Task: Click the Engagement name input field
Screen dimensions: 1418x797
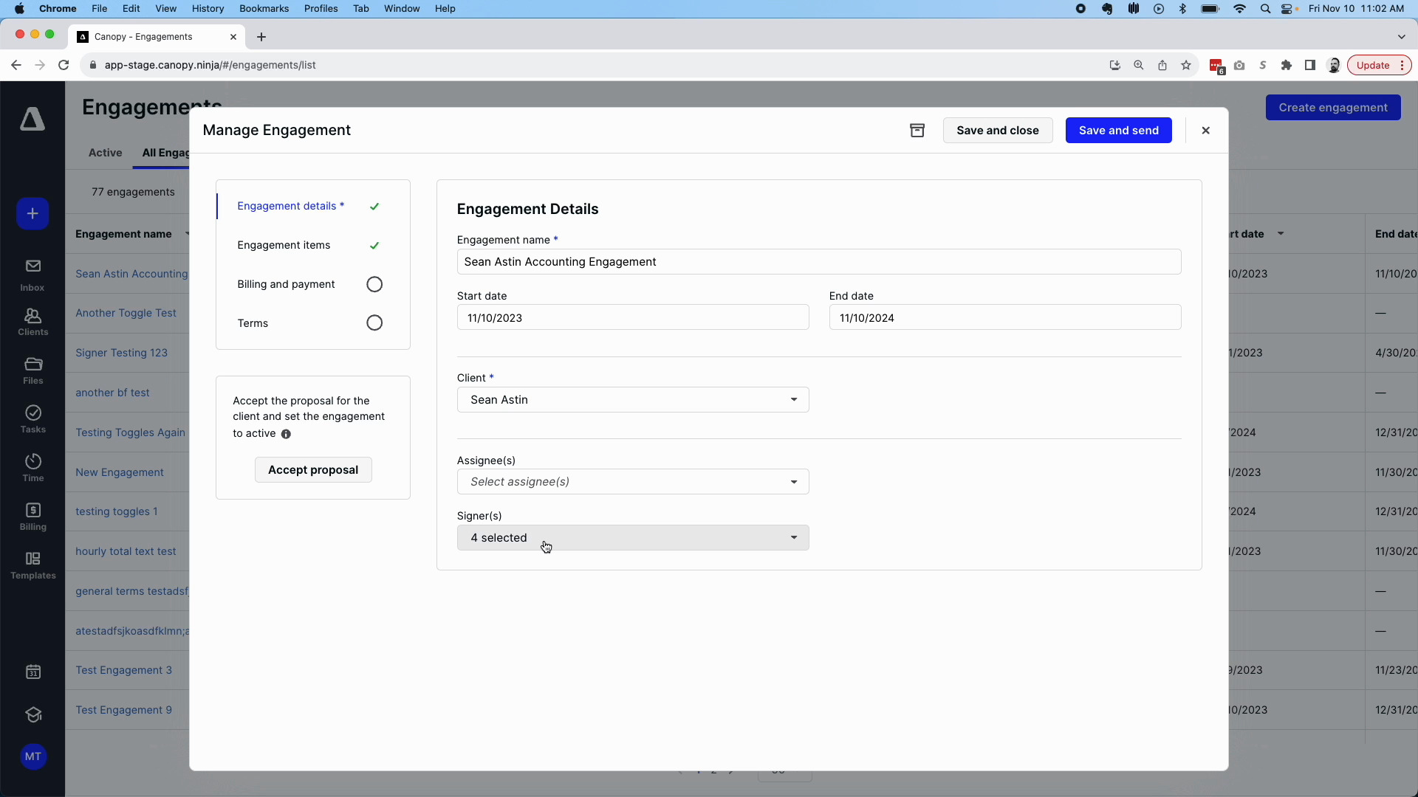Action: (819, 262)
